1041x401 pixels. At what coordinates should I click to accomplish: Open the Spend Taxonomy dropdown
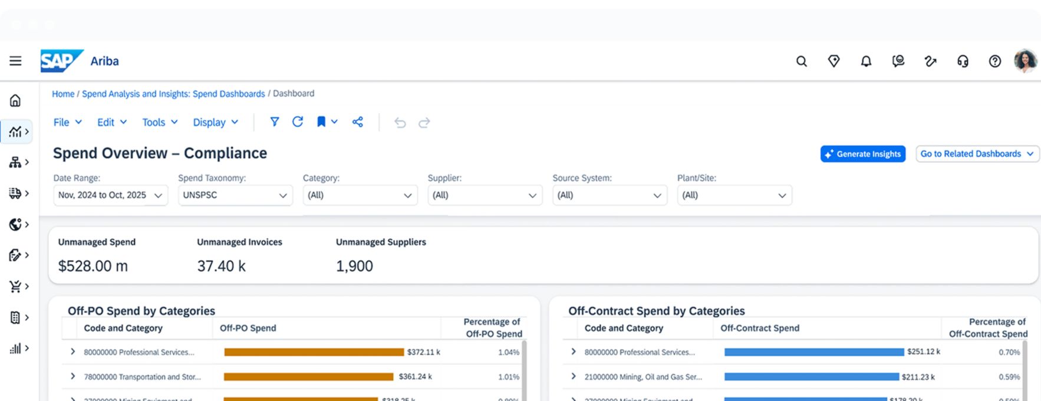pos(235,195)
